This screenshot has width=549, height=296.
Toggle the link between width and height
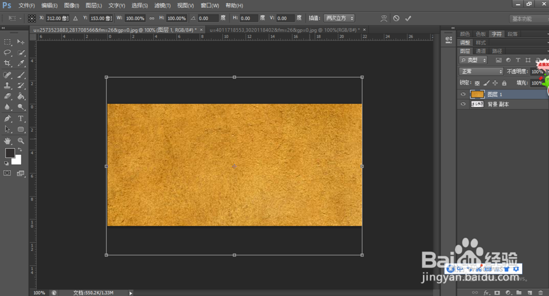click(x=152, y=18)
